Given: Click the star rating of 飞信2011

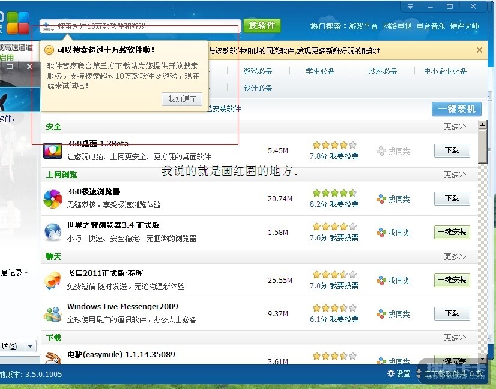Looking at the screenshot, I should point(334,275).
